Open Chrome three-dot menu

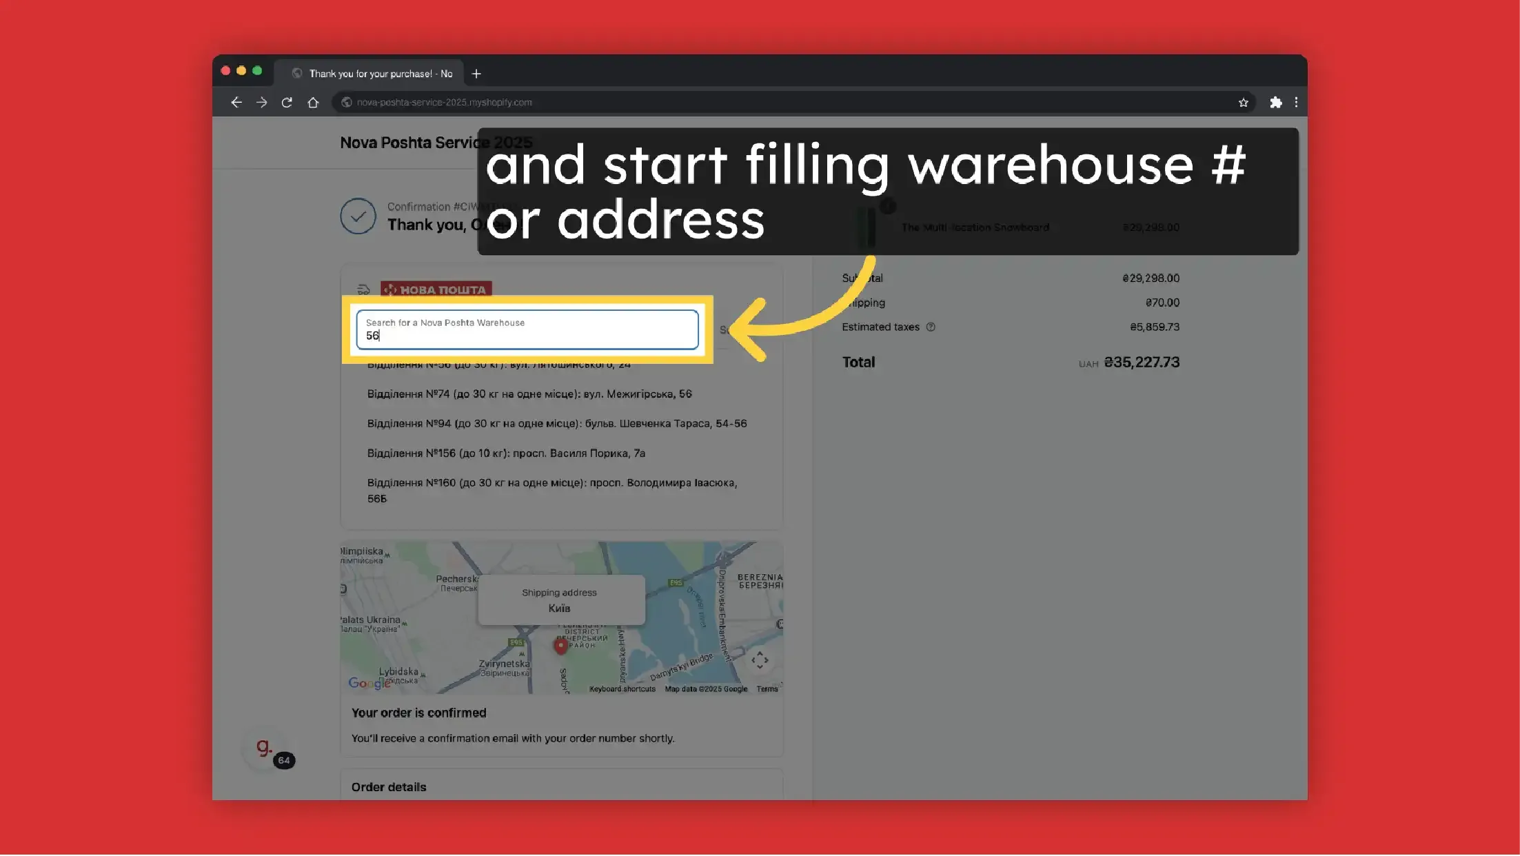[1296, 103]
